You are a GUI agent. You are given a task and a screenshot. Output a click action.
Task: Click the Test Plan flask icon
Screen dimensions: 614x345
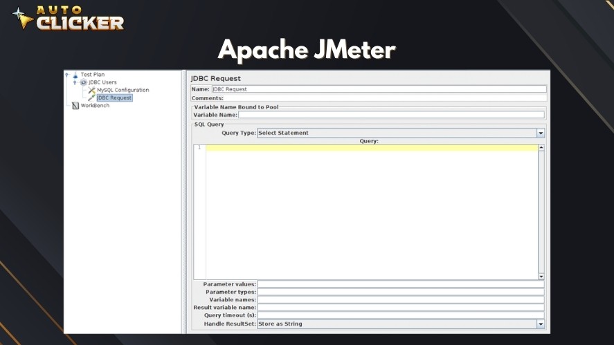75,74
